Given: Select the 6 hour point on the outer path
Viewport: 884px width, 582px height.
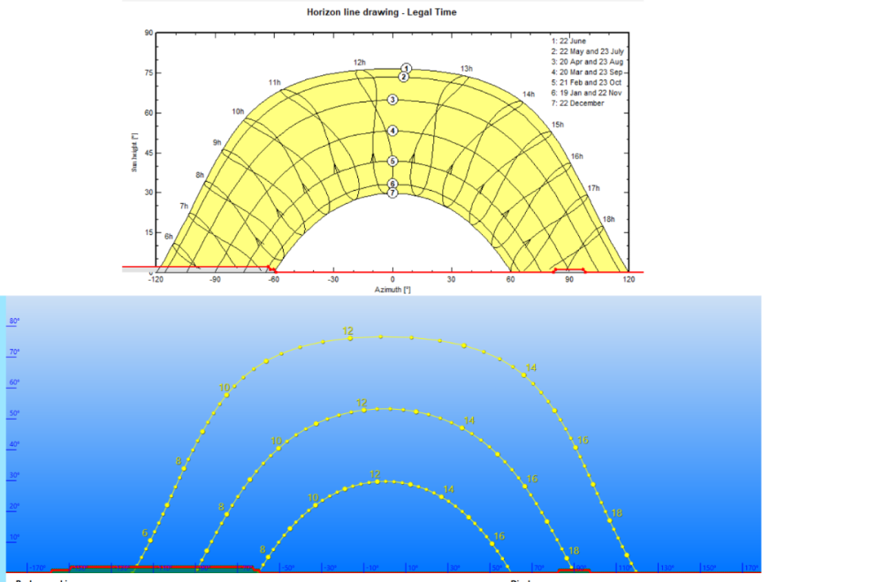Looking at the screenshot, I should [x=150, y=539].
